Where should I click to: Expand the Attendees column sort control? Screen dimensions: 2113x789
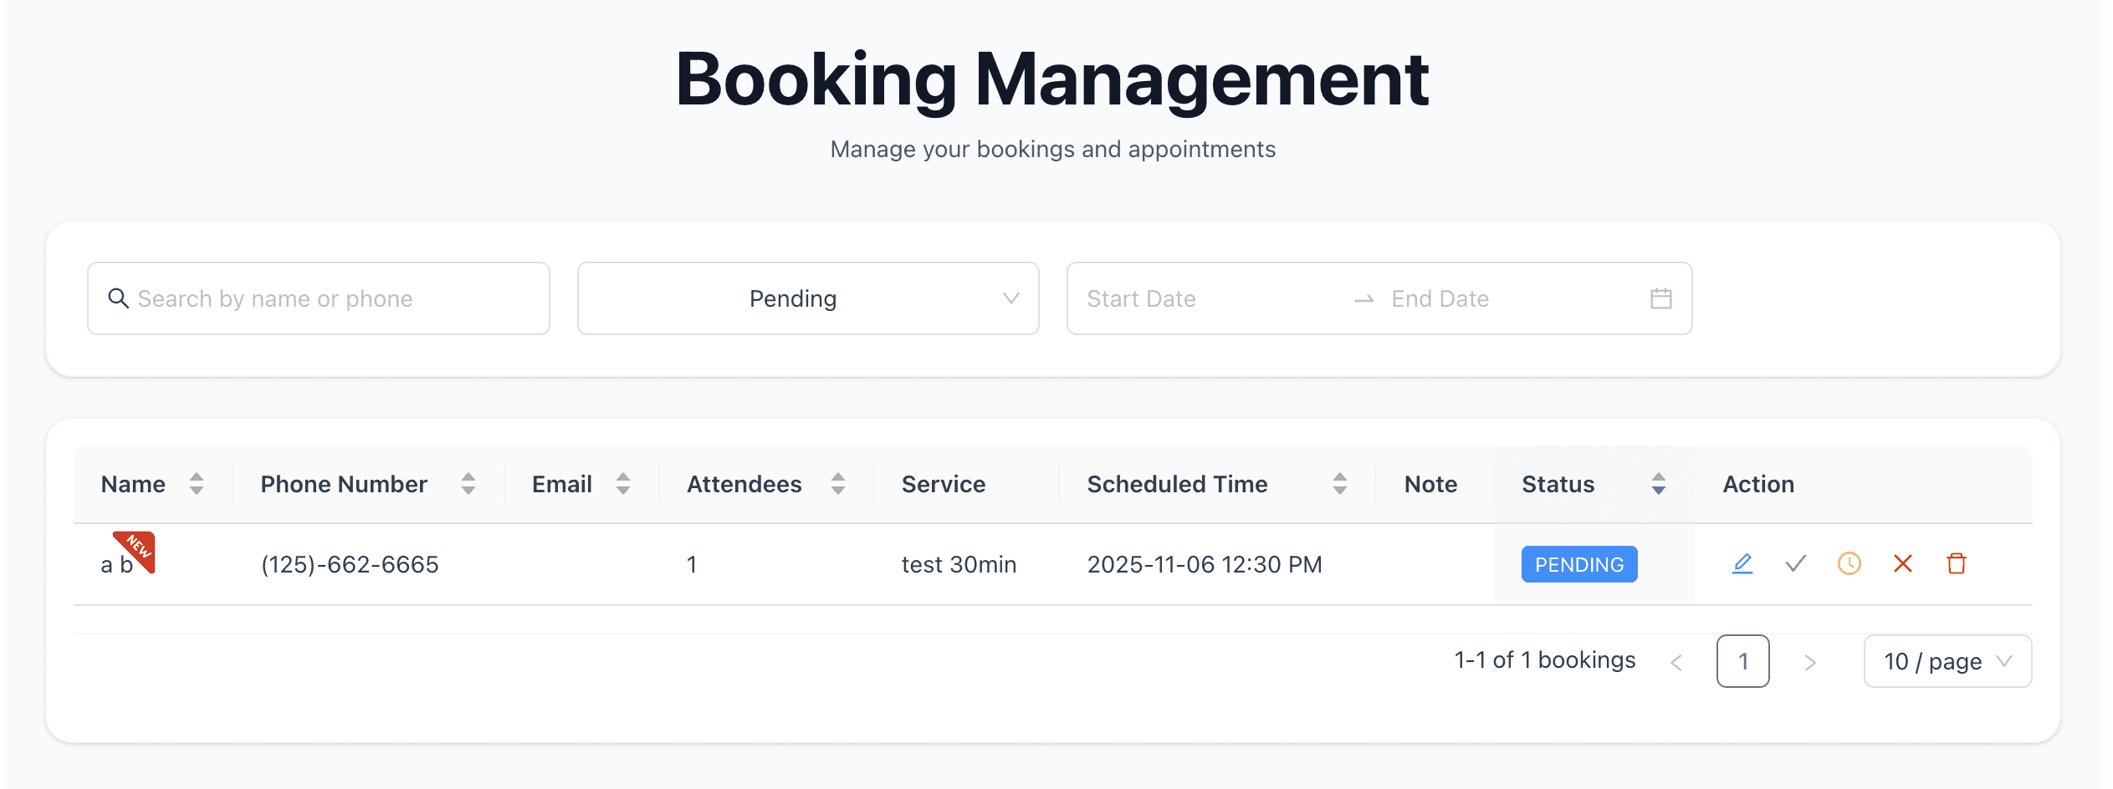[x=837, y=483]
